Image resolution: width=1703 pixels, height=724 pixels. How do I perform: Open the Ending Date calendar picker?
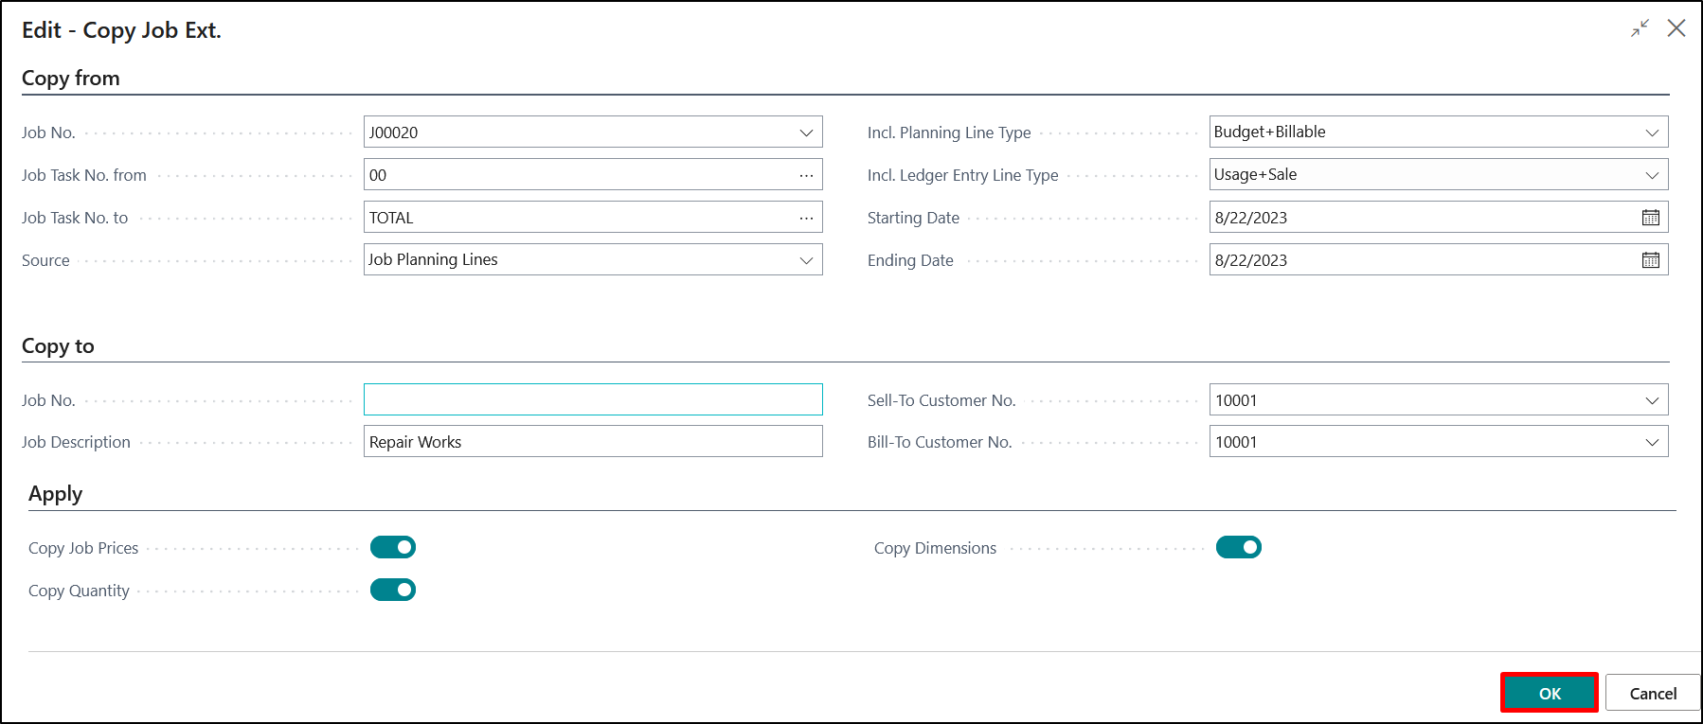pyautogui.click(x=1650, y=260)
